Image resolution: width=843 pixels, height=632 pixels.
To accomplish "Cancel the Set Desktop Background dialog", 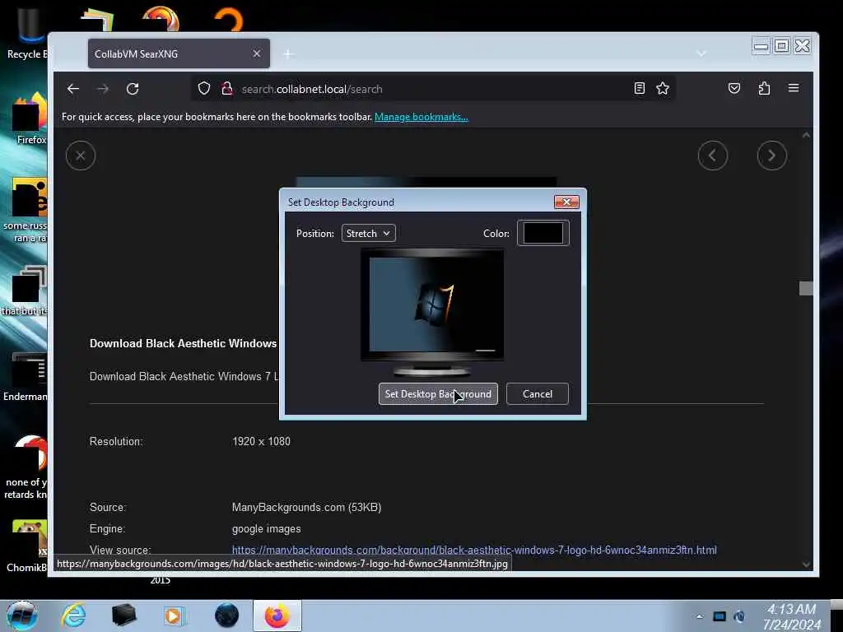I will click(x=537, y=394).
